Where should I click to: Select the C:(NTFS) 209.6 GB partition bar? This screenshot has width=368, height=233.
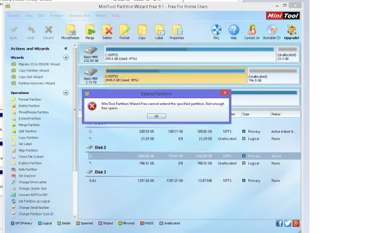pos(189,54)
